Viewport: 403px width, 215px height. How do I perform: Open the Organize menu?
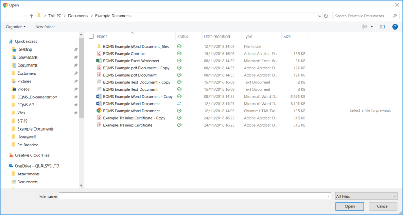pyautogui.click(x=16, y=27)
